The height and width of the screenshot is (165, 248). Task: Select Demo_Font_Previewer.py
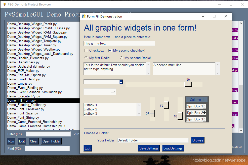[x=43, y=109]
